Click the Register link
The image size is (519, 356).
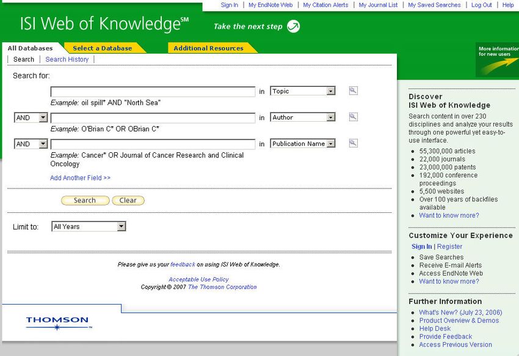click(449, 247)
